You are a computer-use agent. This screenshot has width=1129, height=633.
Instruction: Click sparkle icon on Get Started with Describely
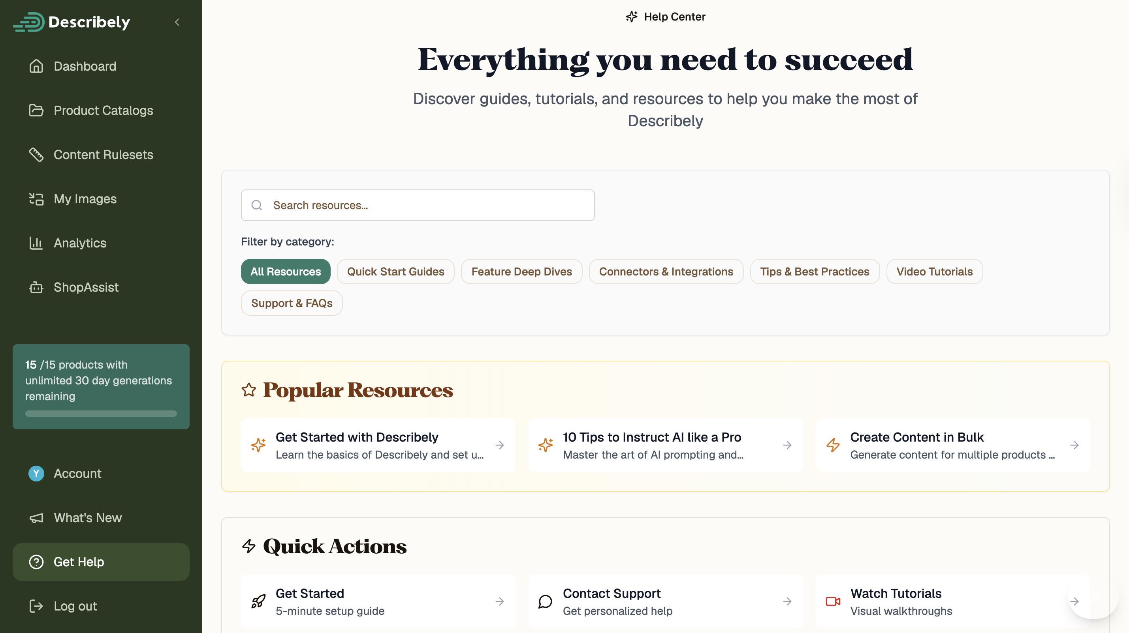pyautogui.click(x=259, y=445)
